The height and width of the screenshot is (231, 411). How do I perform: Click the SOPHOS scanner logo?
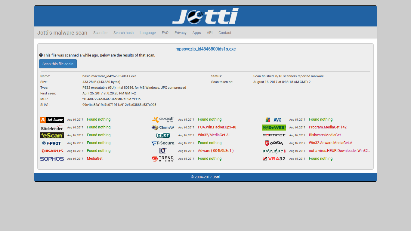(52, 159)
